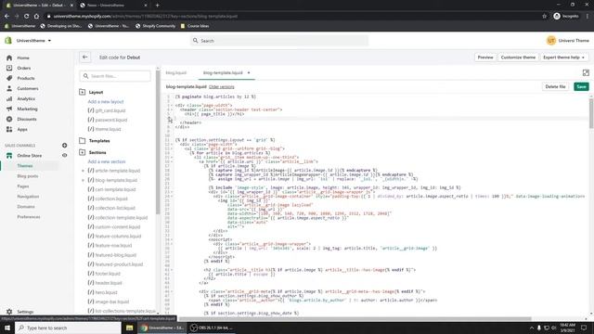Click the Shopify logo icon
594x334 pixels.
[x=8, y=41]
